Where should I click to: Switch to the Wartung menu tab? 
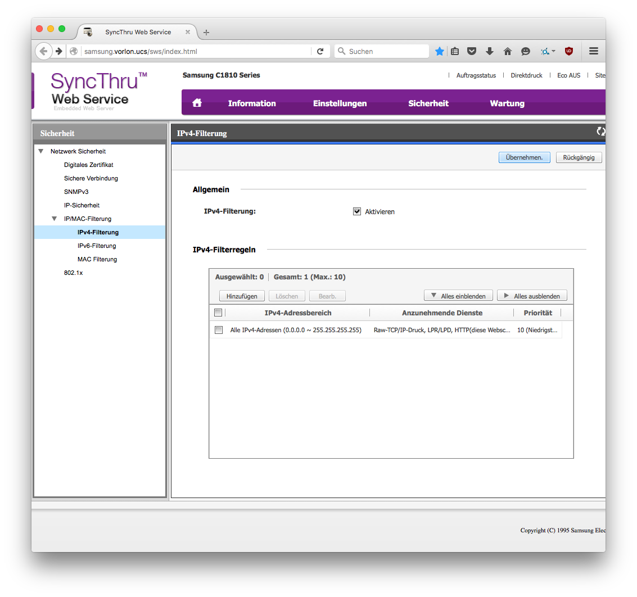[x=507, y=103]
